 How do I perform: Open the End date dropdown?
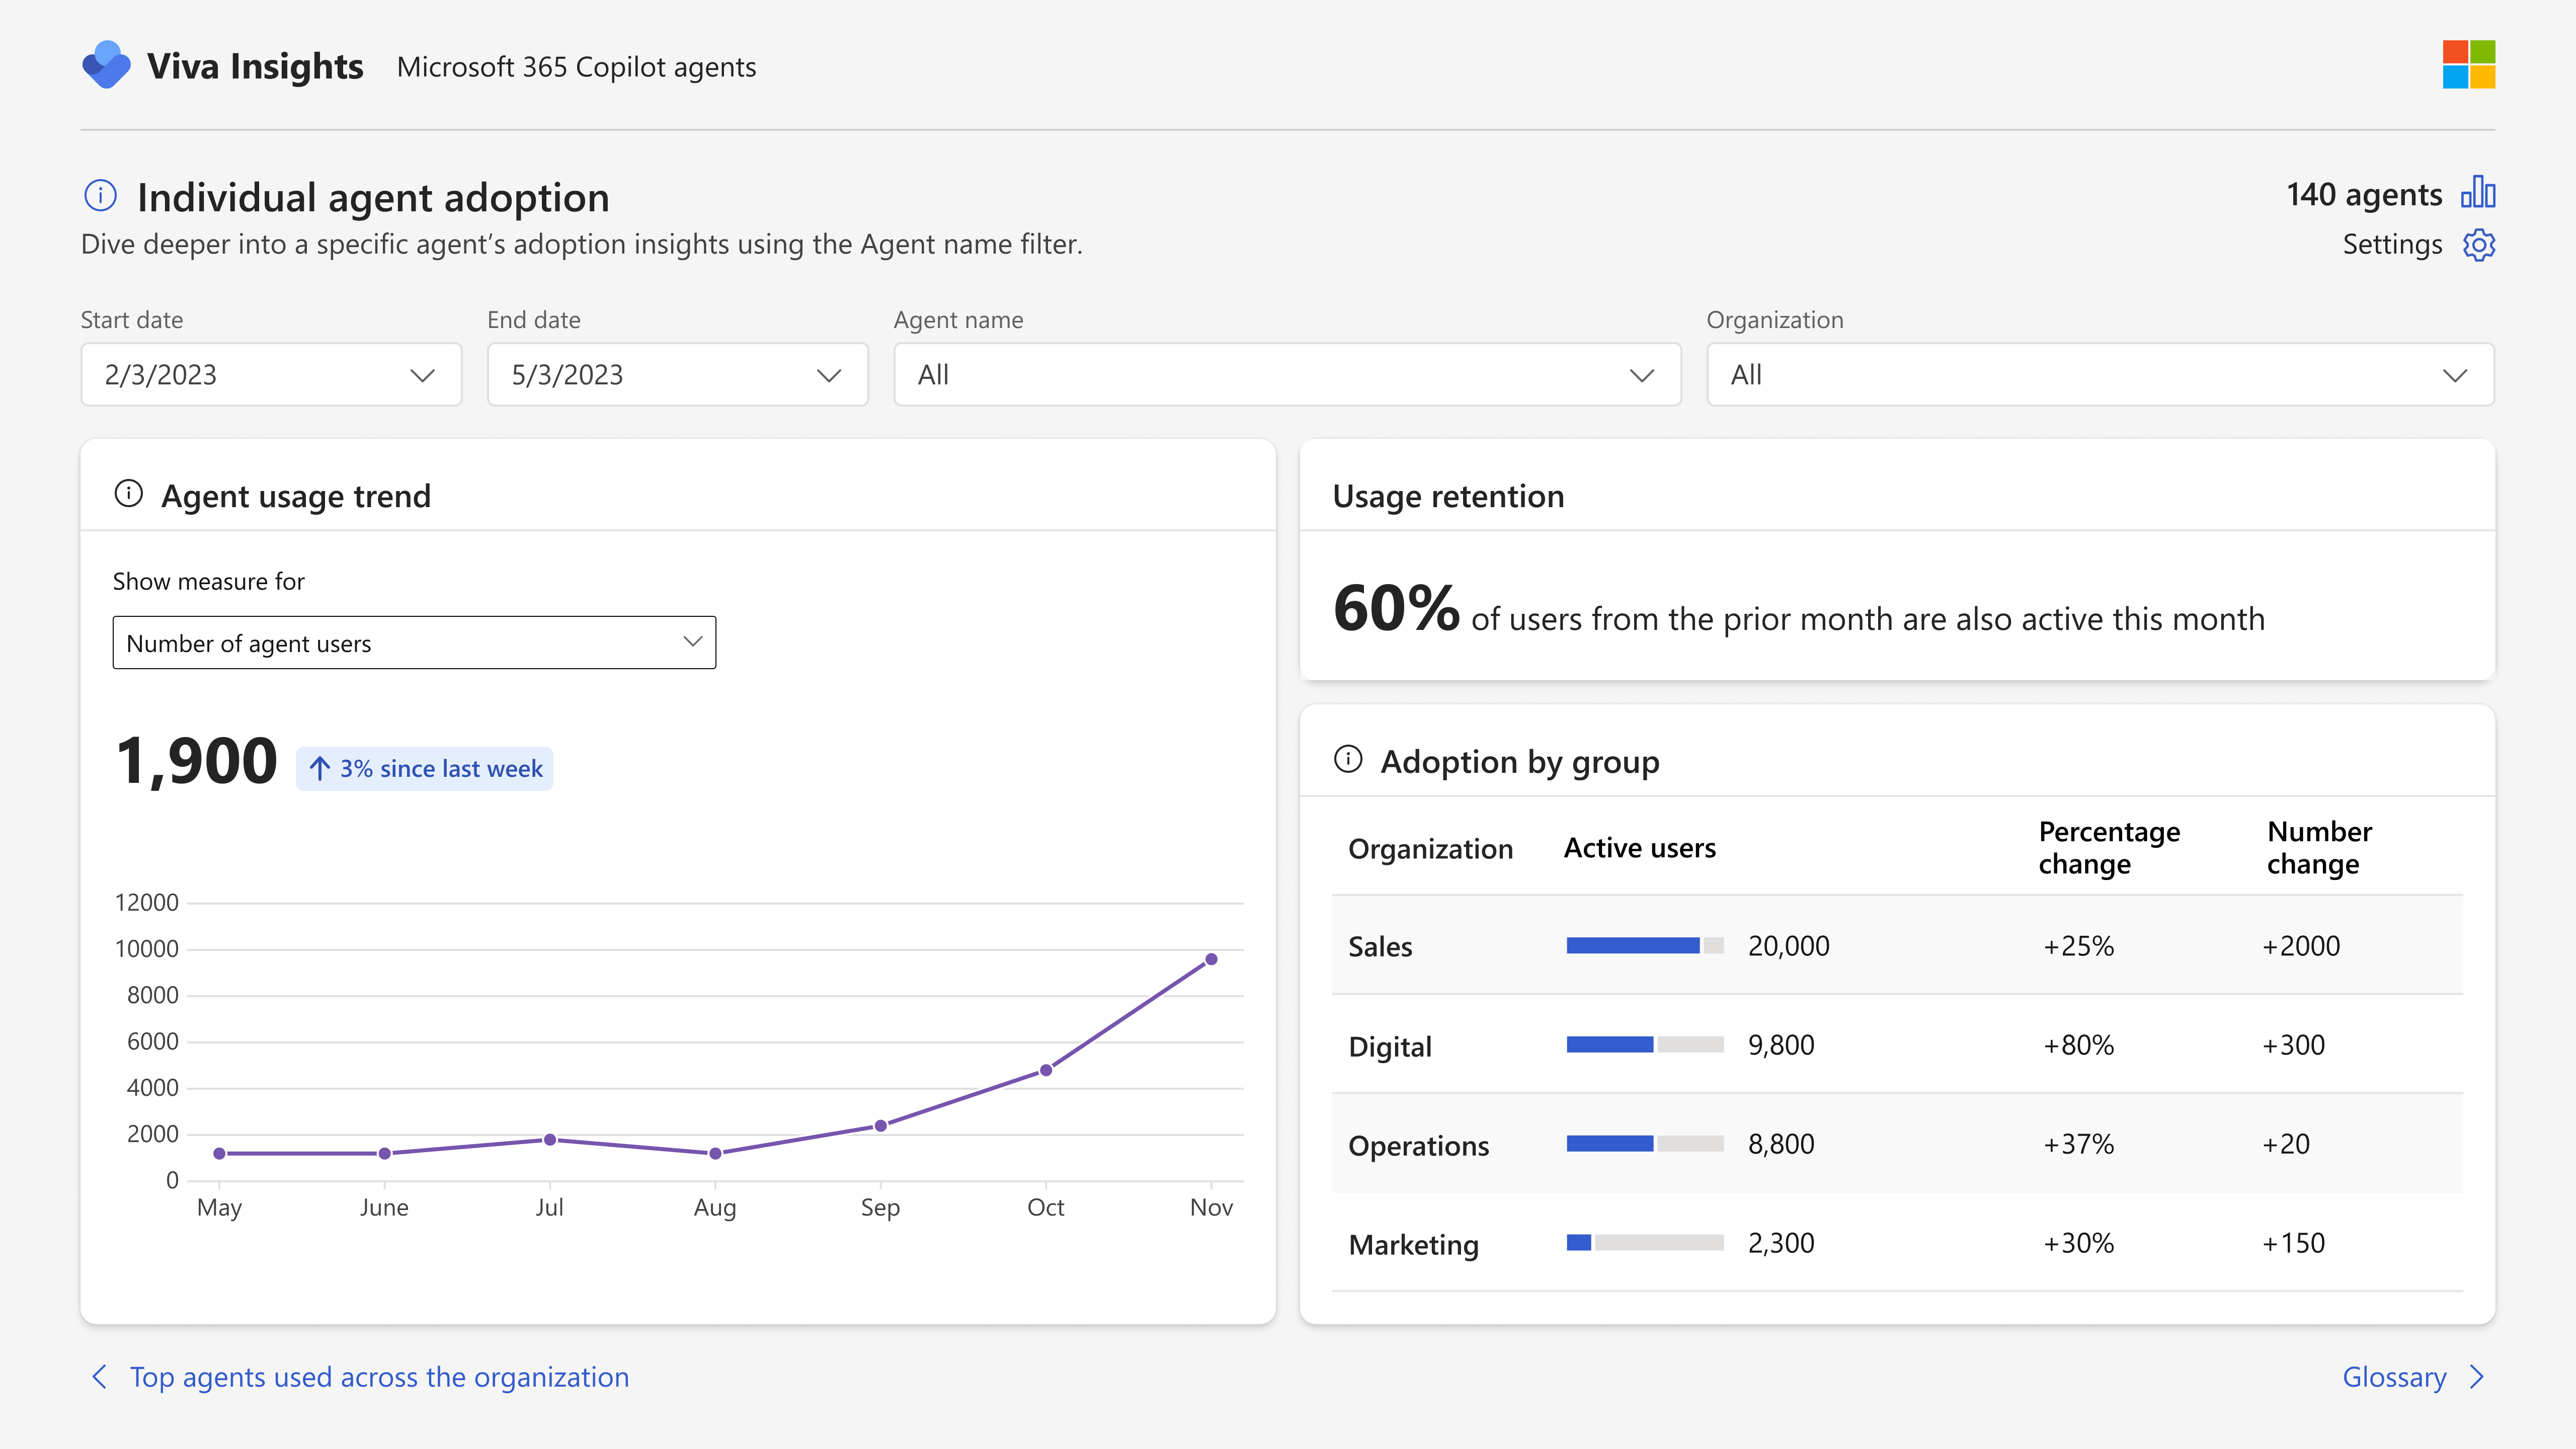tap(678, 375)
